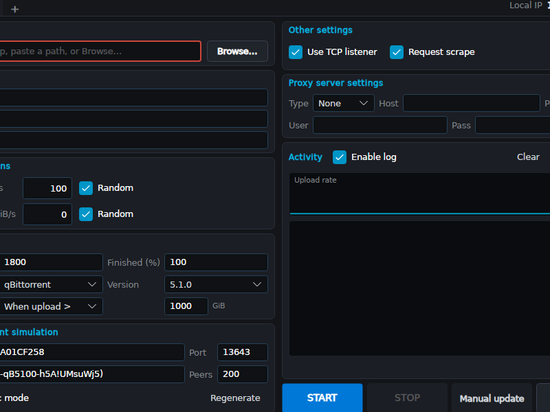The image size is (550, 412).
Task: Click inside the activity log panel
Action: [419, 288]
